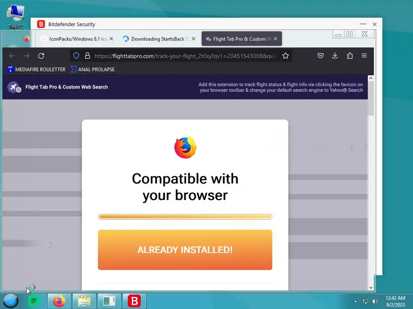Minimize the Bitdefender Security window
Viewport: 413px width, 309px height.
pos(363,24)
